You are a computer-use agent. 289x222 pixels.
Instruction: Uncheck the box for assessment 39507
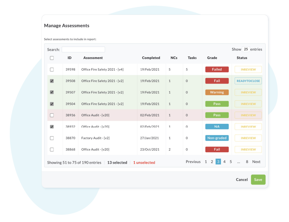(52, 92)
